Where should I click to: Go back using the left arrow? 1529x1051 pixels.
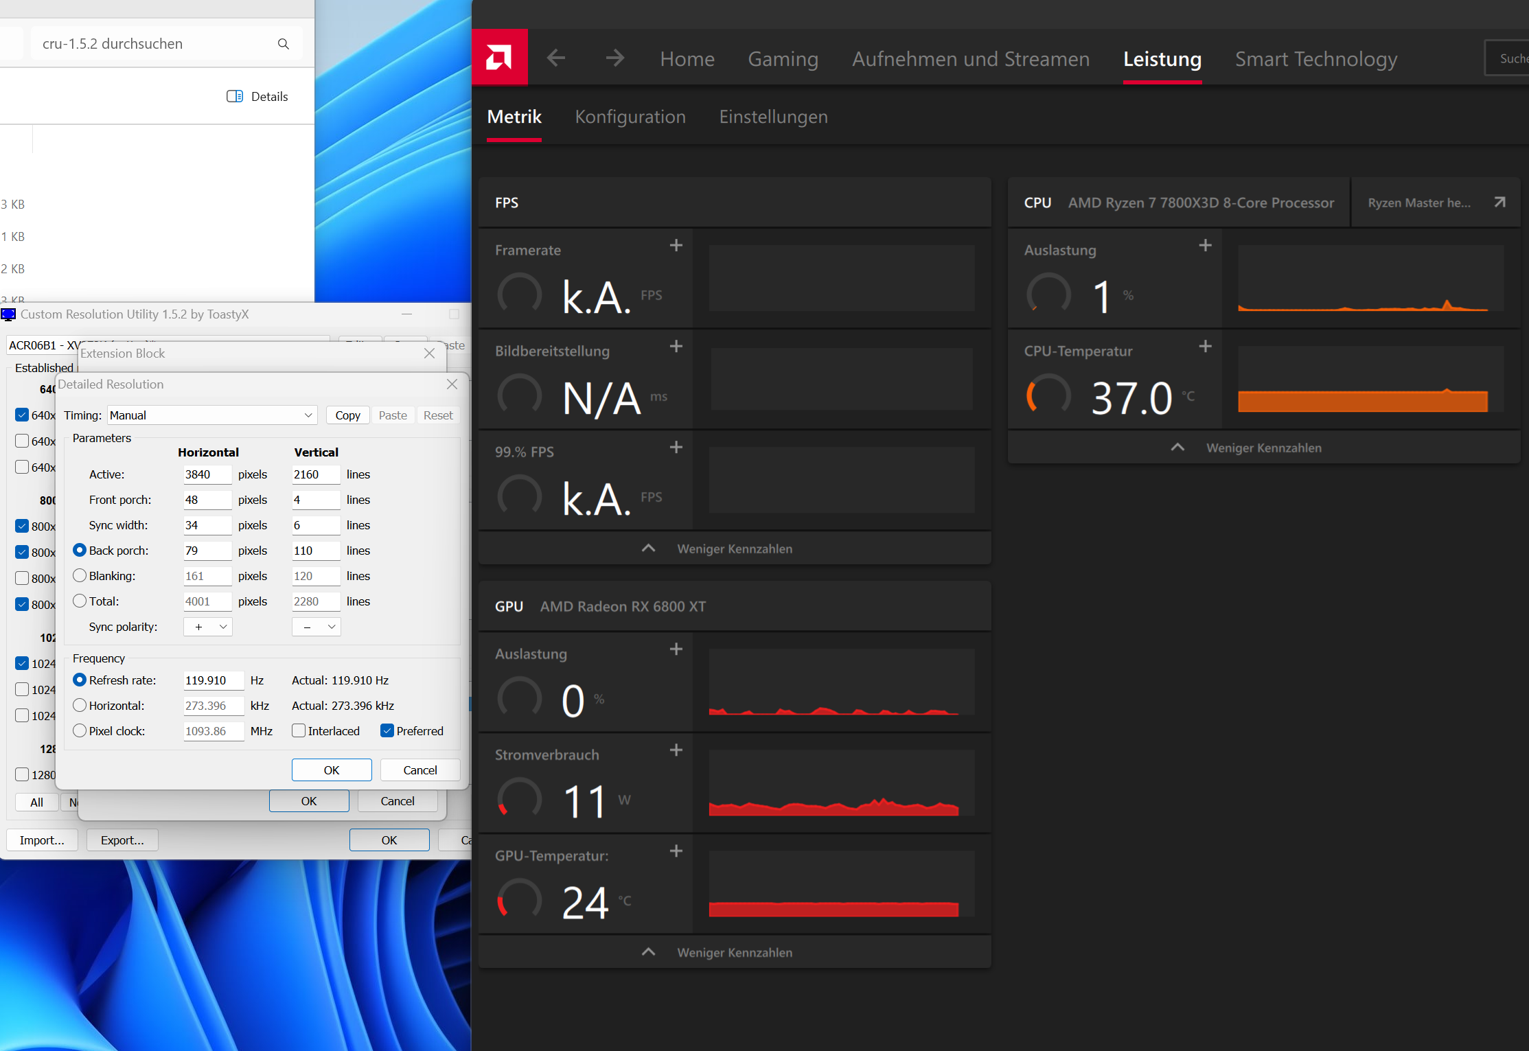point(556,58)
